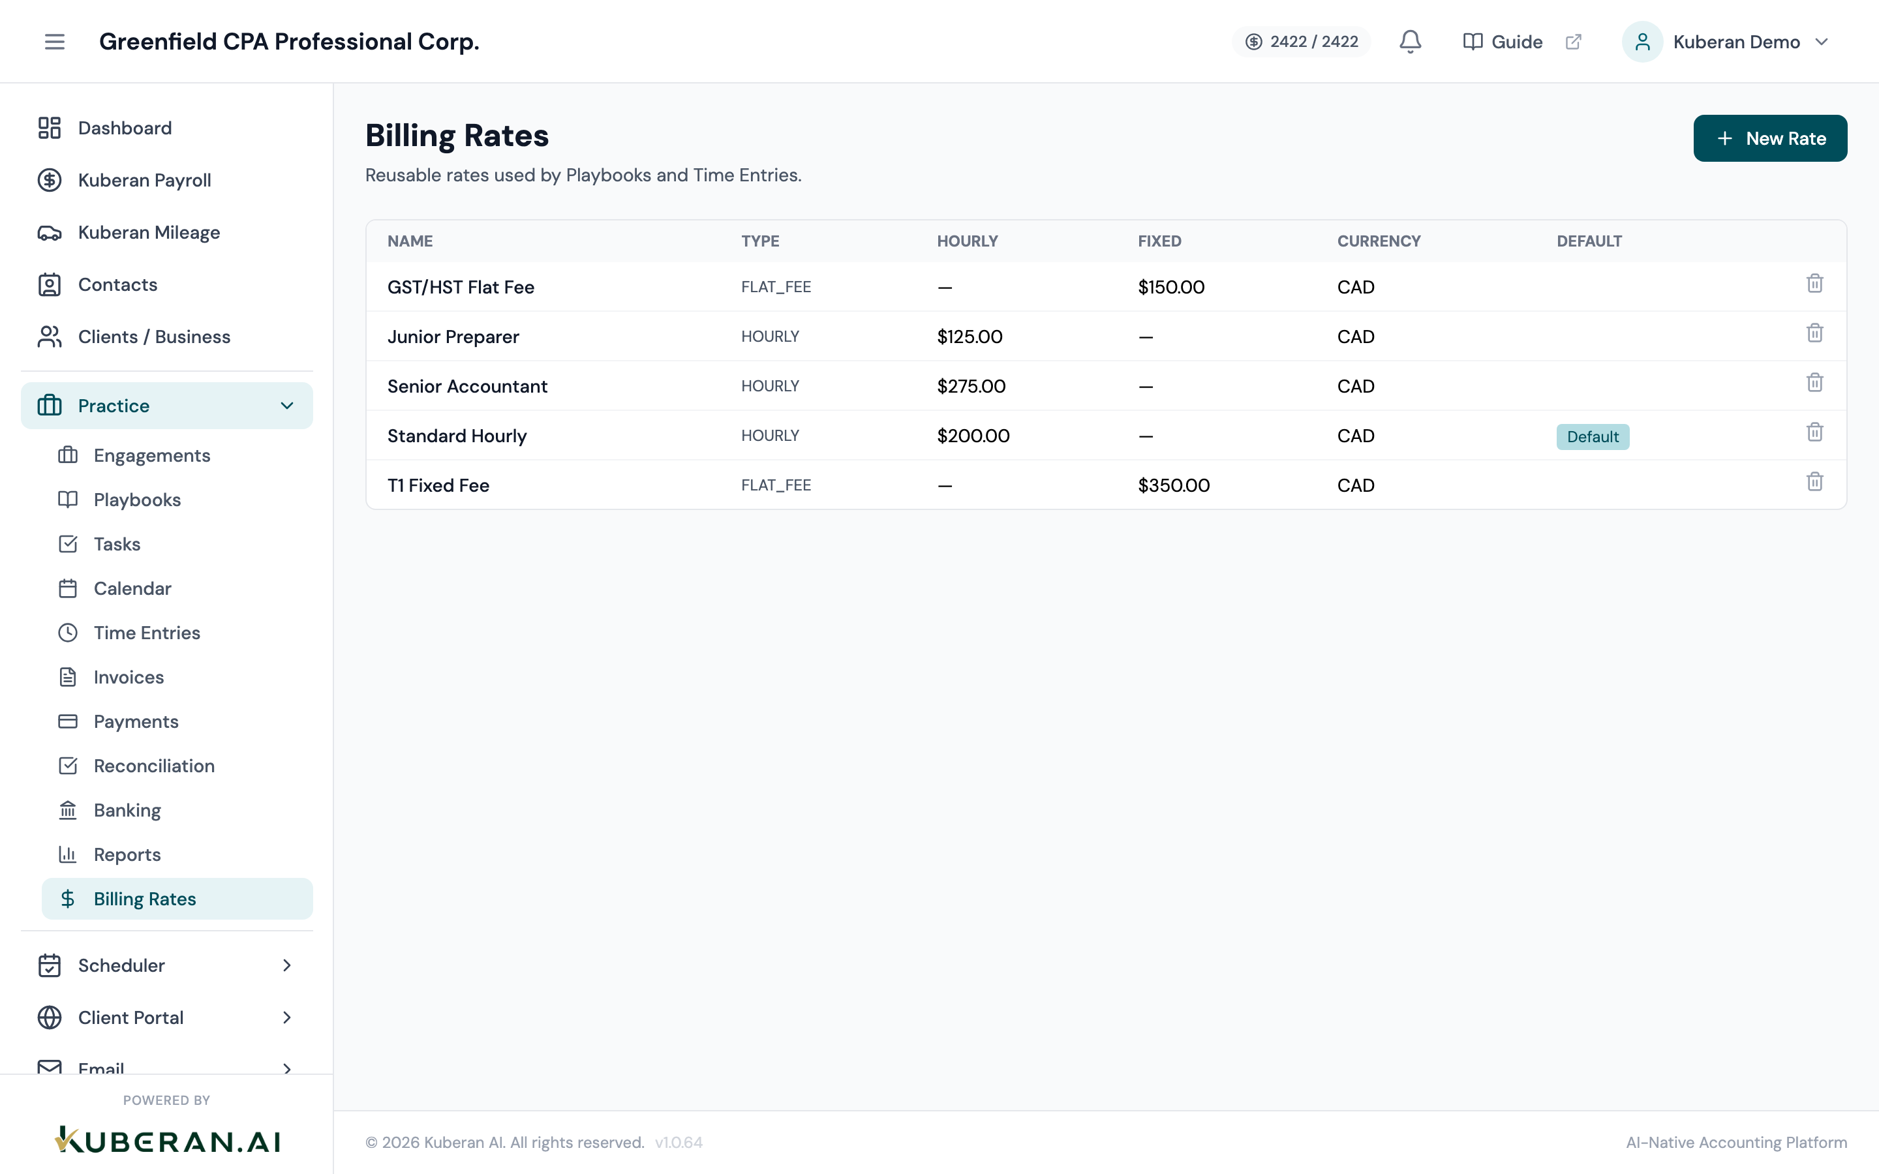1879x1174 pixels.
Task: Delete the Senior Accountant rate
Action: (1814, 383)
